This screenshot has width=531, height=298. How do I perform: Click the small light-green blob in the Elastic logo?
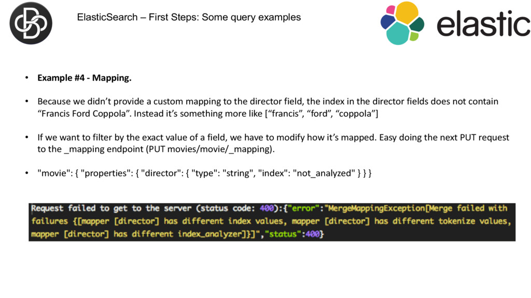pyautogui.click(x=414, y=36)
